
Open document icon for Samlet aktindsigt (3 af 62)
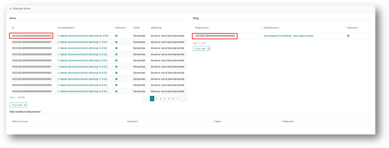116,54
